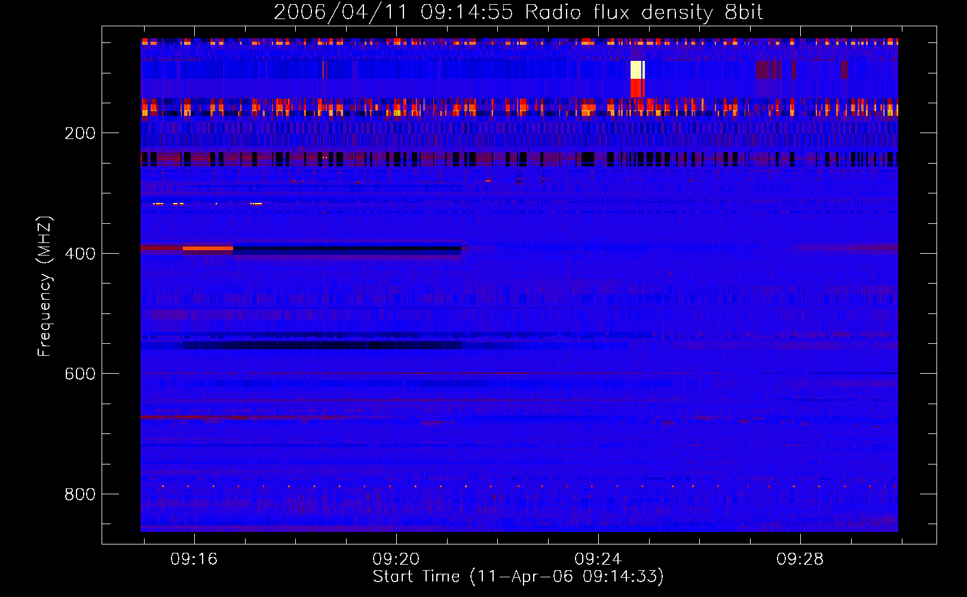The height and width of the screenshot is (597, 967).
Task: Click the plot title '2006/04/11 09:14:55 Radio flux density 8bit'
Action: pyautogui.click(x=518, y=13)
